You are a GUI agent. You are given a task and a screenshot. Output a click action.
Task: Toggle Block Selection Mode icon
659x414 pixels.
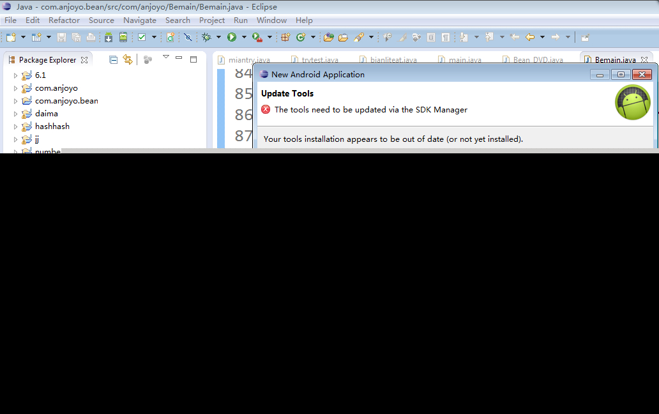[431, 38]
